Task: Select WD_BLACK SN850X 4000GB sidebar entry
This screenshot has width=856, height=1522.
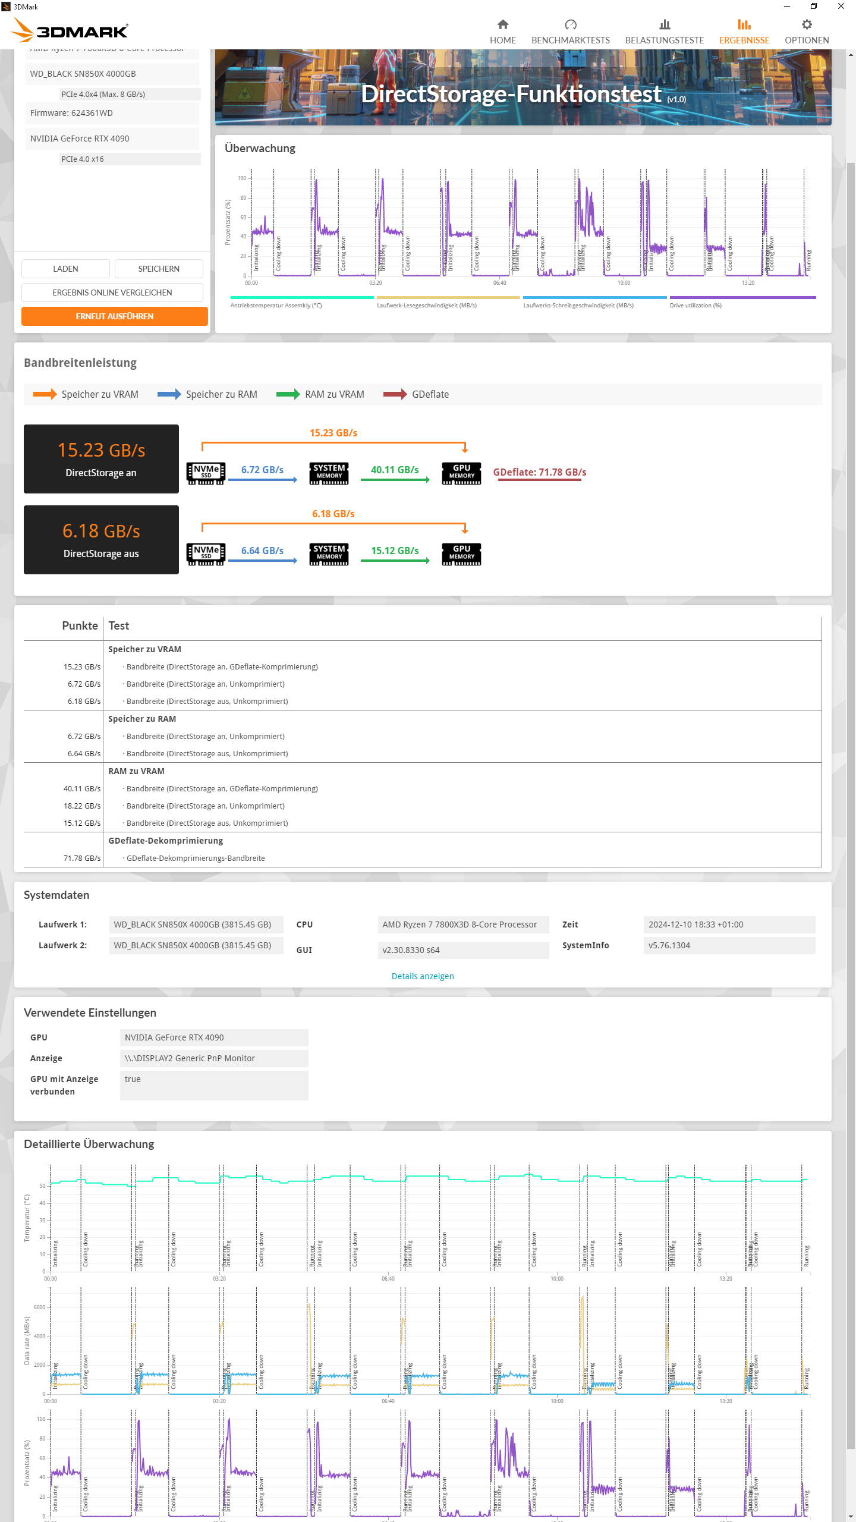Action: [112, 74]
